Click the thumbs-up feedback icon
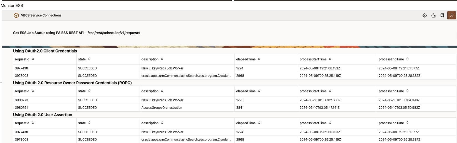Viewport: 457px width, 143px height. coord(433,16)
